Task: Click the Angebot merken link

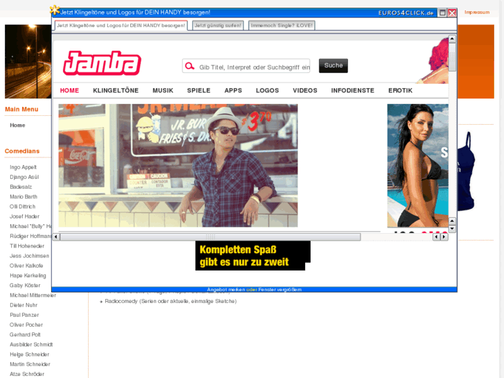Action: pos(226,289)
